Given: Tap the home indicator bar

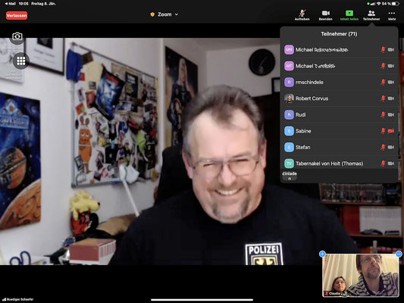Looking at the screenshot, I should [x=202, y=300].
